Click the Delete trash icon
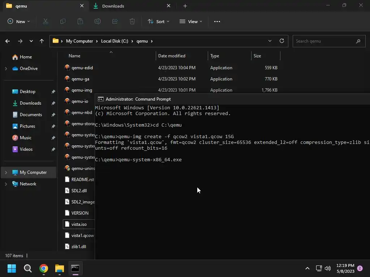 coord(132,21)
